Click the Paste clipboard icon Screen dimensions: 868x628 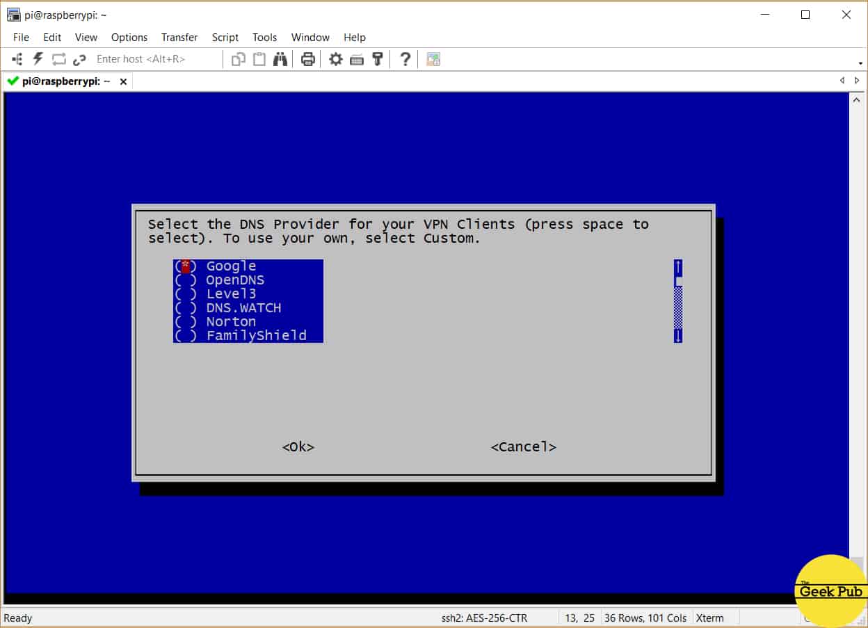pyautogui.click(x=259, y=59)
